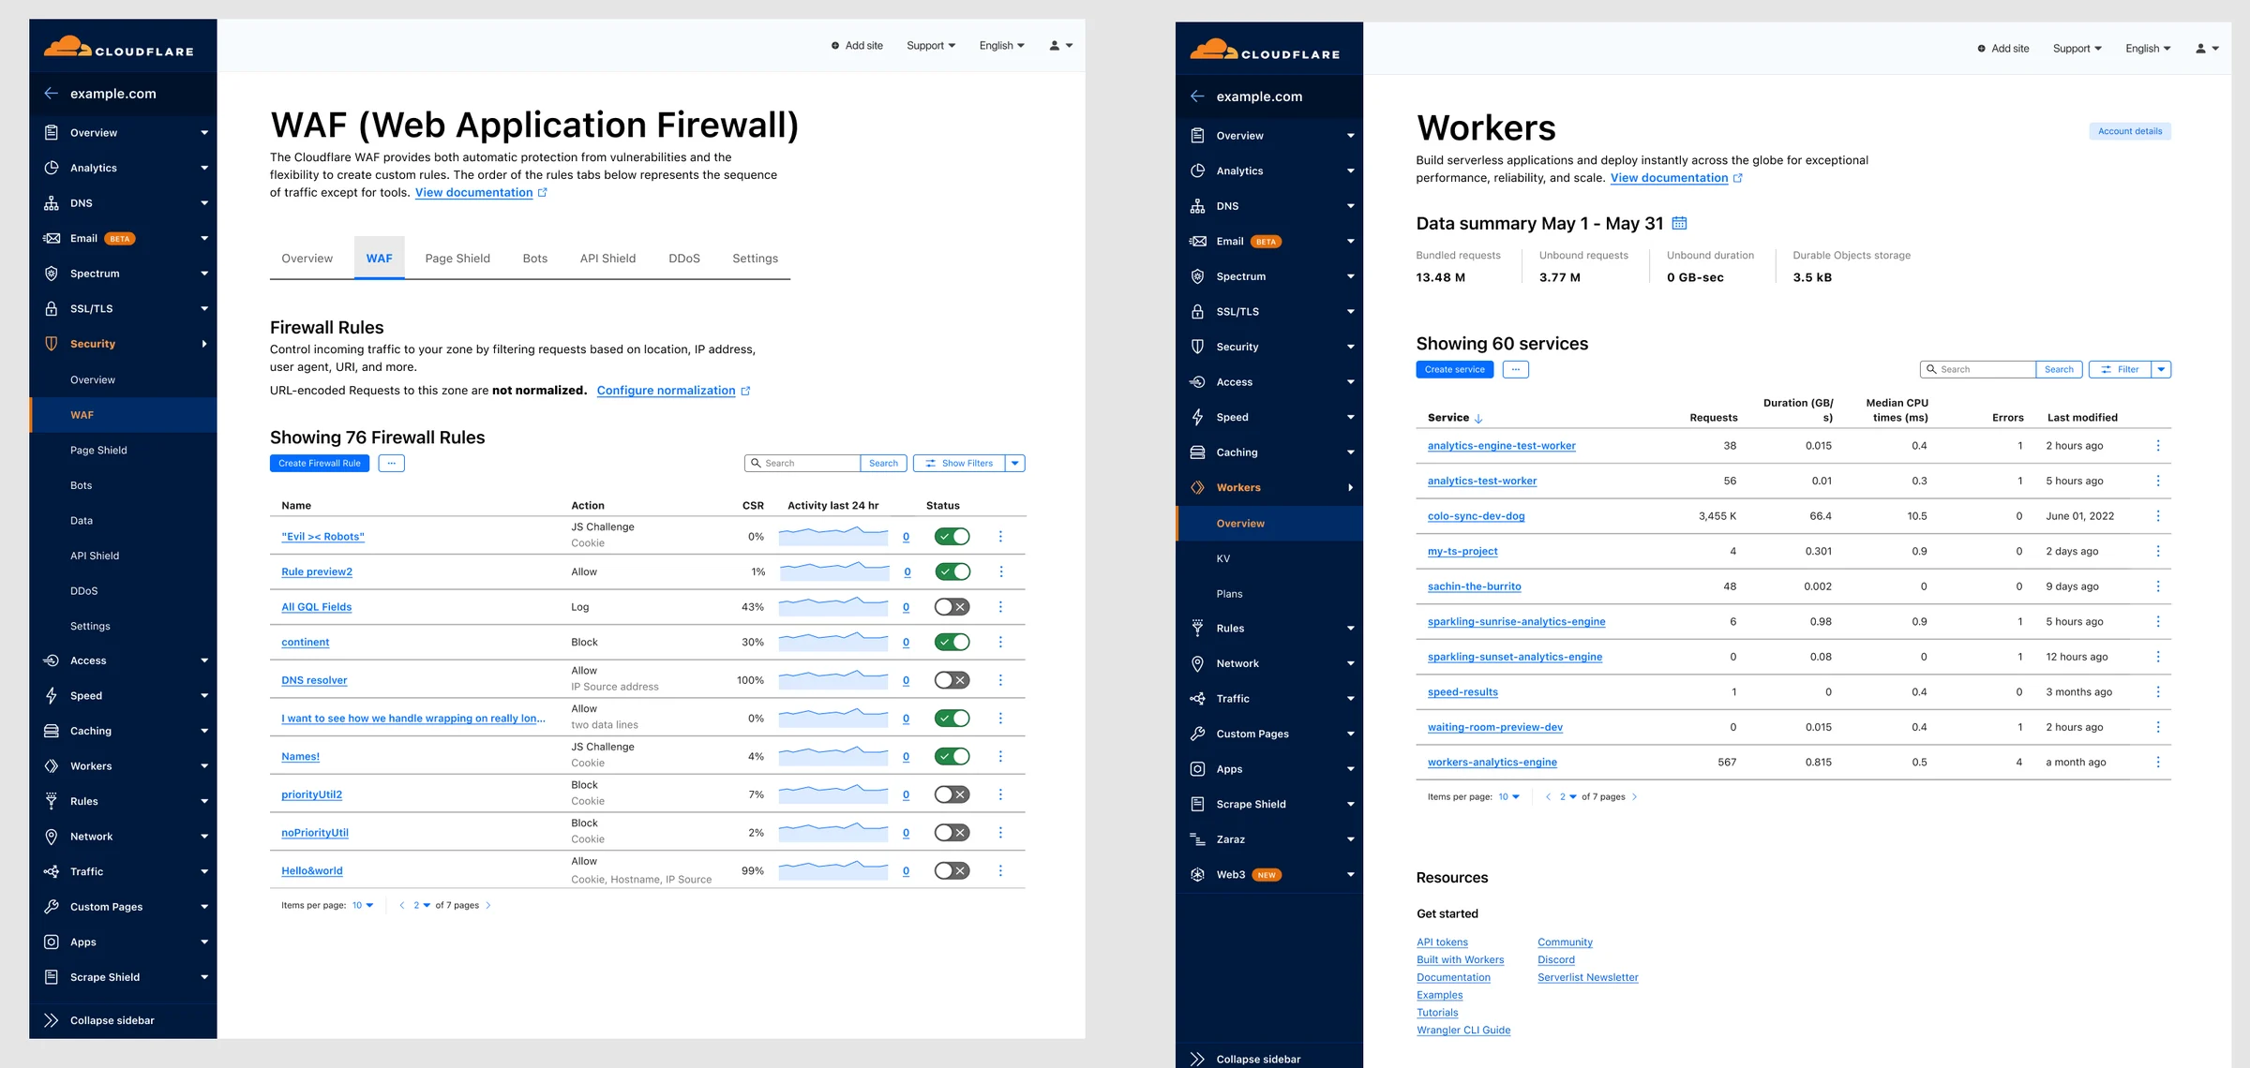Open the English language dropdown in the WAF header
The height and width of the screenshot is (1068, 2250).
(1001, 46)
